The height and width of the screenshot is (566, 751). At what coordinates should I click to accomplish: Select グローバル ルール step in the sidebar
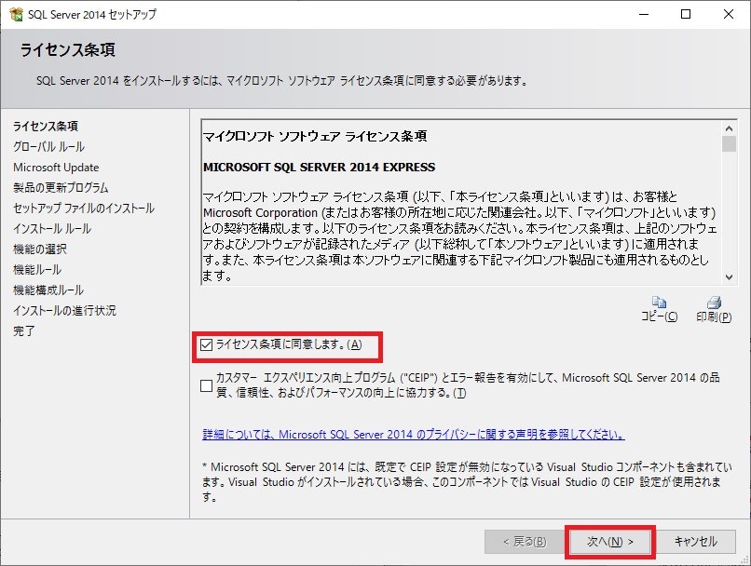pos(48,147)
